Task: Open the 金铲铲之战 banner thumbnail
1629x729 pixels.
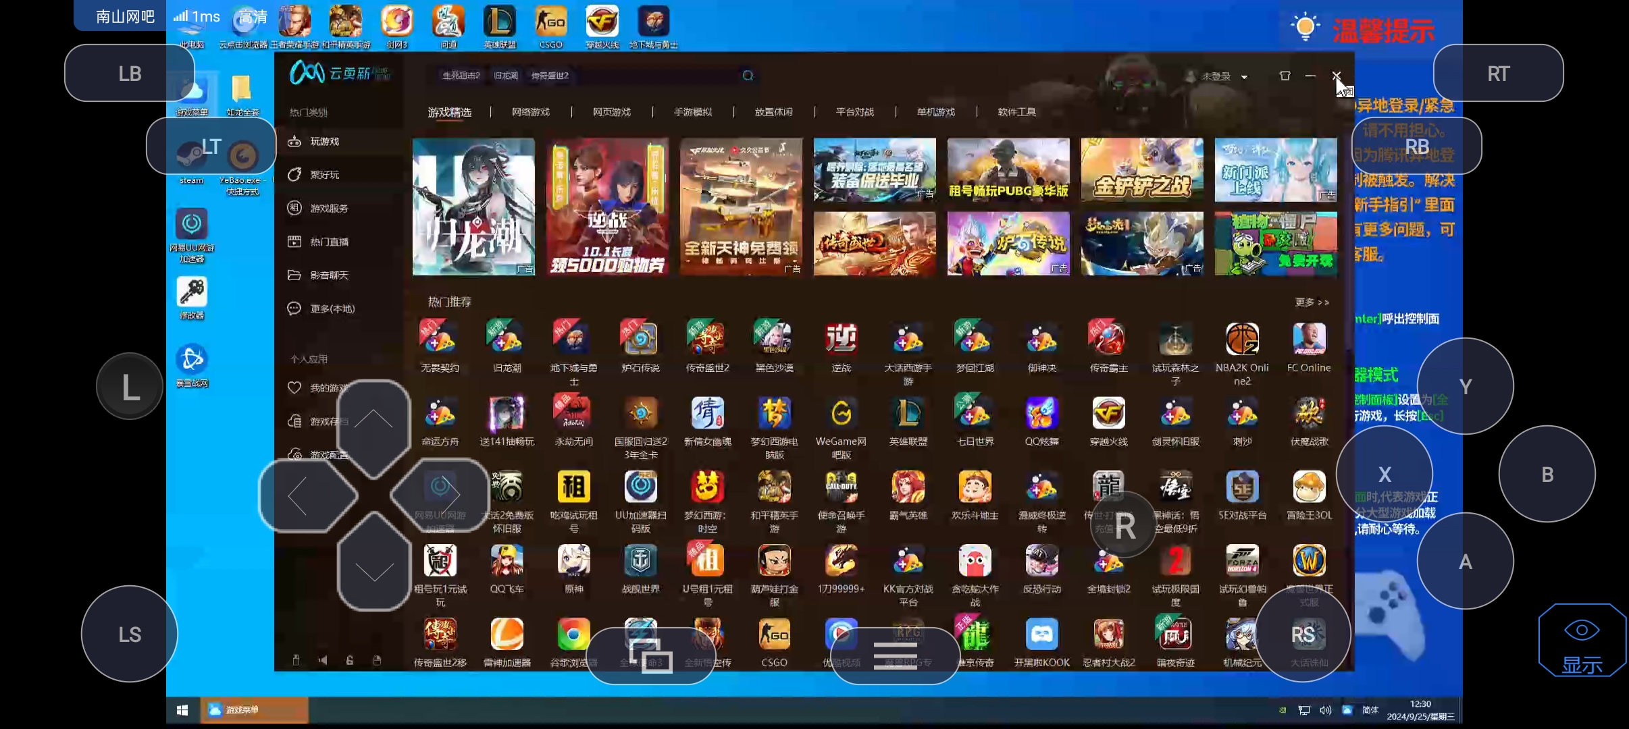Action: (1141, 170)
